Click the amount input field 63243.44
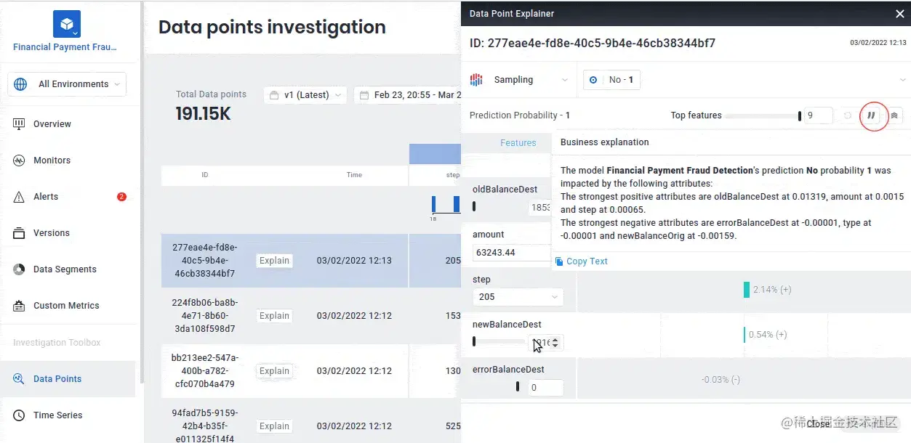Viewport: 911px width, 443px height. click(512, 253)
